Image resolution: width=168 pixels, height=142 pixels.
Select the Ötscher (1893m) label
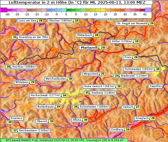pos(60,21)
